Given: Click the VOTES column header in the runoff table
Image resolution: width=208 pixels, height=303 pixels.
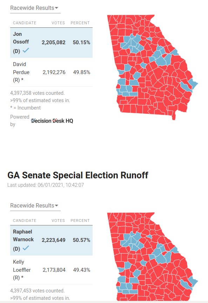Looking at the screenshot, I should tap(58, 220).
